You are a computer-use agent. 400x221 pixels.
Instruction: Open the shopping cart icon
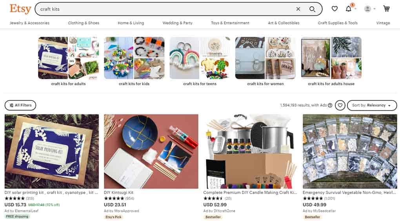pos(386,9)
